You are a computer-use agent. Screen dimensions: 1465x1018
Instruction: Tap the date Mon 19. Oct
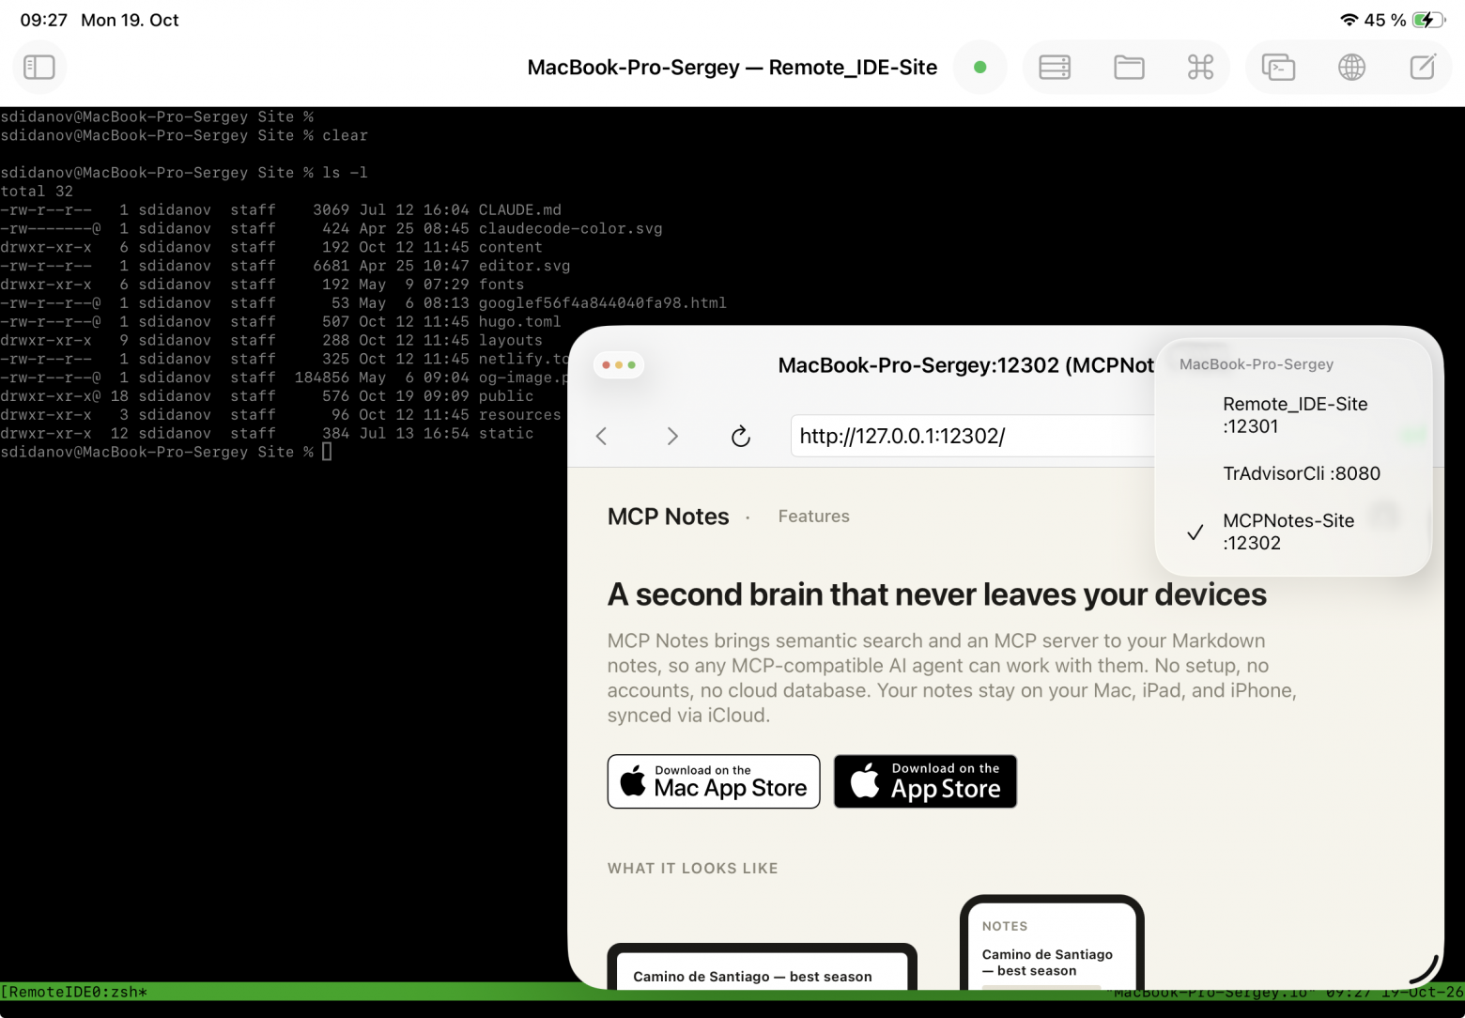pyautogui.click(x=130, y=20)
